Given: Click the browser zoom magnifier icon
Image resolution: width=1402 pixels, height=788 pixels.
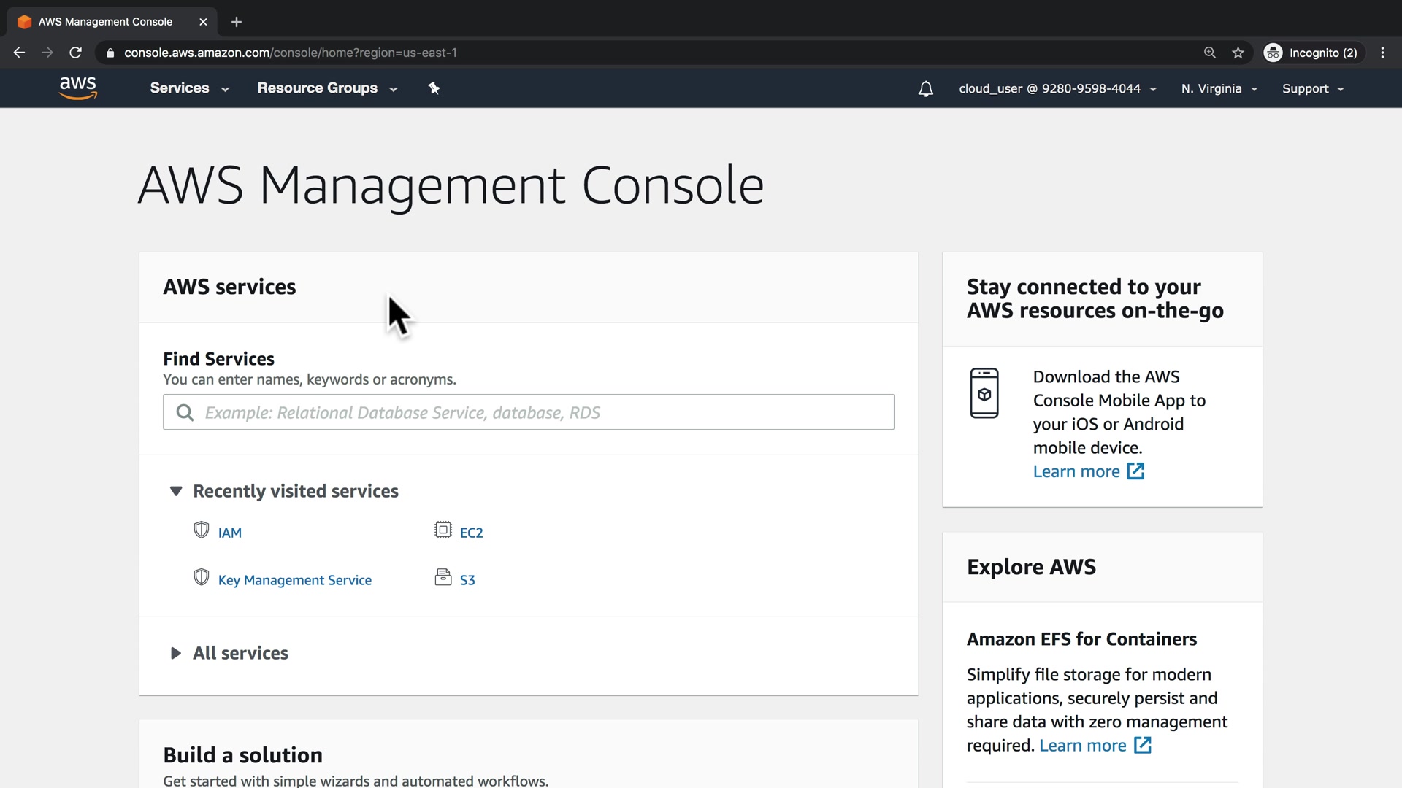Looking at the screenshot, I should pyautogui.click(x=1210, y=53).
